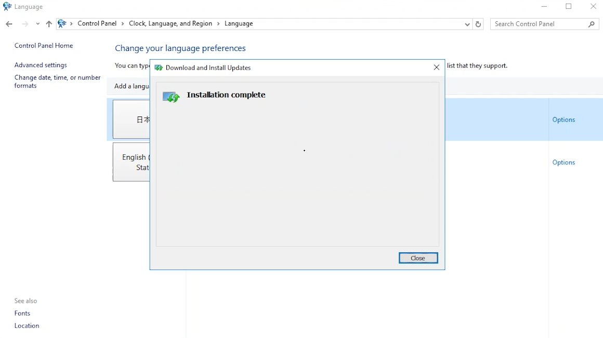This screenshot has width=603, height=338.
Task: Open Advanced settings
Action: pyautogui.click(x=41, y=65)
